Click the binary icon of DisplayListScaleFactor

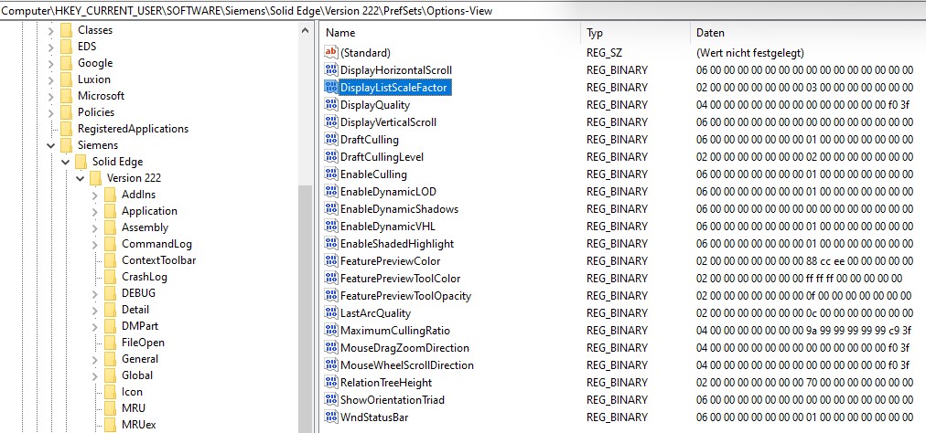click(x=330, y=88)
